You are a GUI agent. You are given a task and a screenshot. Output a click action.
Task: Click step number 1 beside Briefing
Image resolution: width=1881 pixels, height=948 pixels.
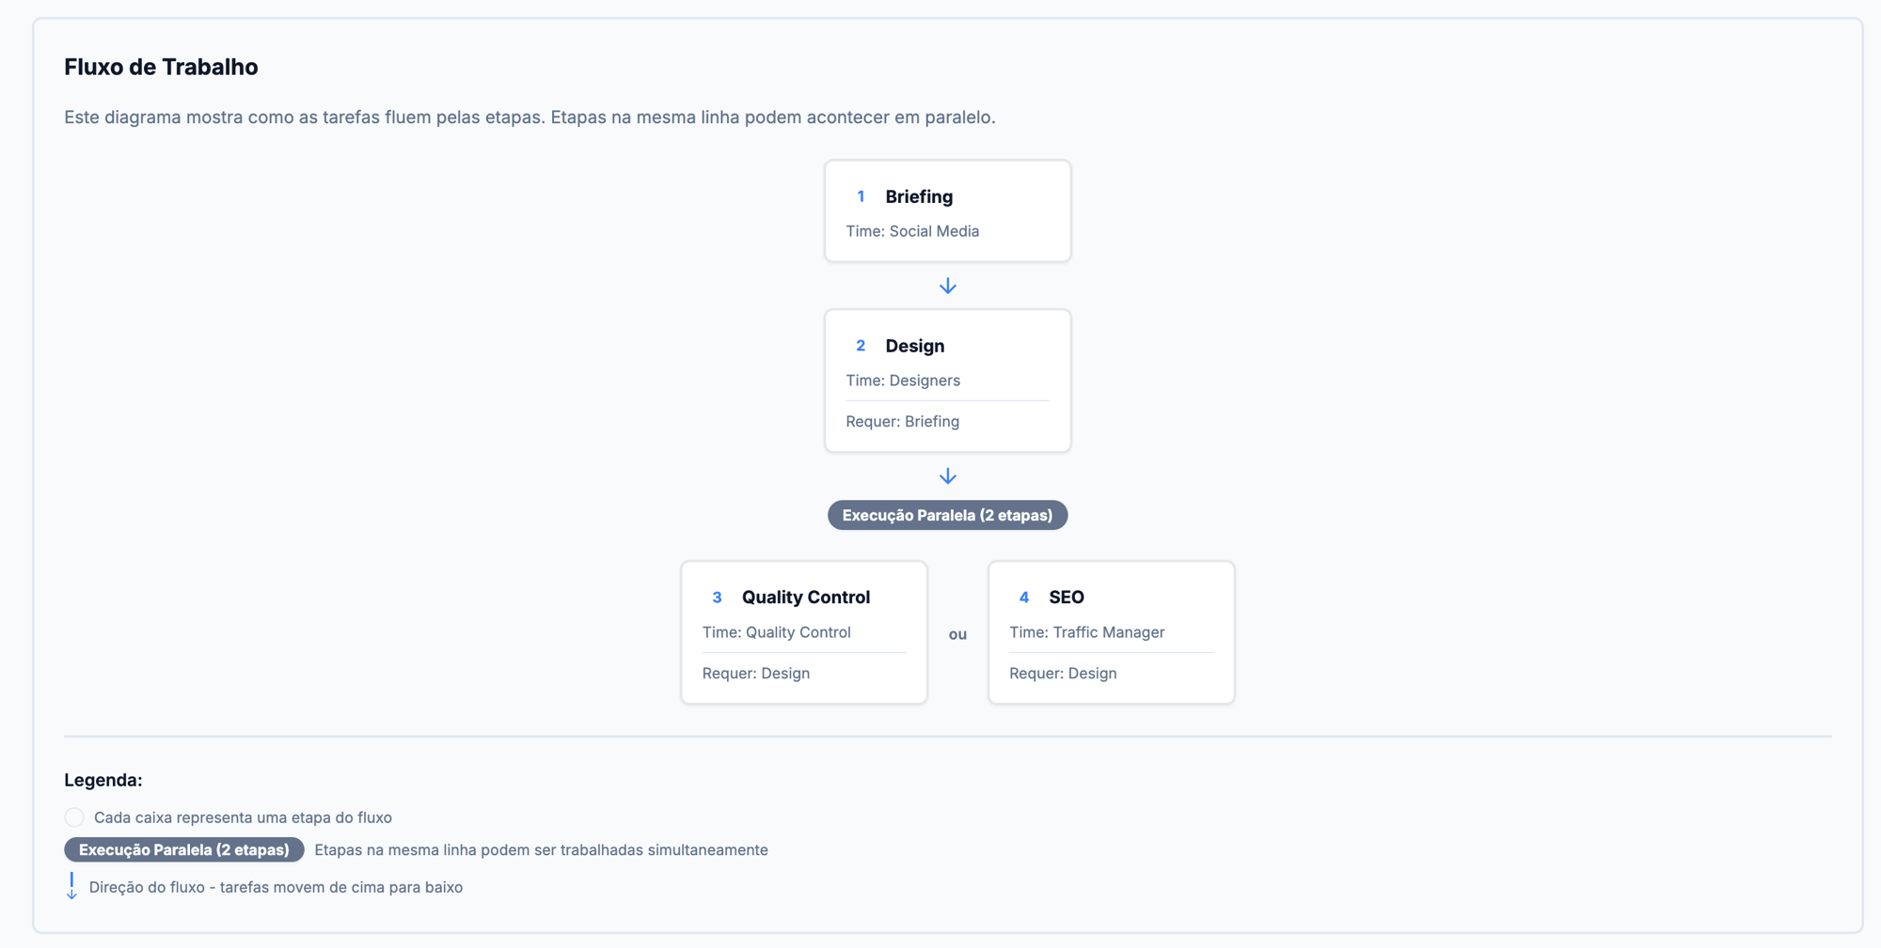click(x=861, y=196)
